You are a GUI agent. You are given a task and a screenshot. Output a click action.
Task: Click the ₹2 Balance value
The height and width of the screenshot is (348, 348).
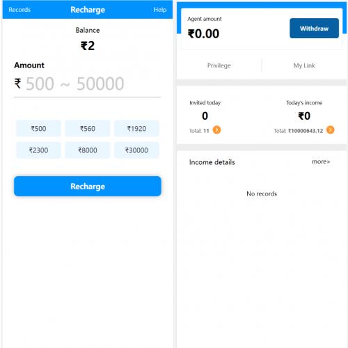[88, 46]
